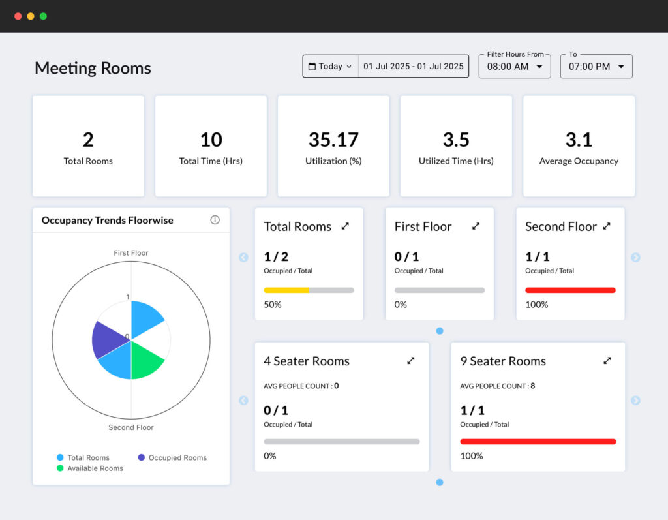Toggle Occupied Rooms legend series
The image size is (668, 520).
click(172, 458)
